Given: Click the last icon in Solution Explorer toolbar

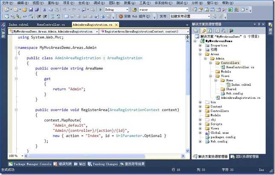Looking at the screenshot, I should click(x=231, y=31).
